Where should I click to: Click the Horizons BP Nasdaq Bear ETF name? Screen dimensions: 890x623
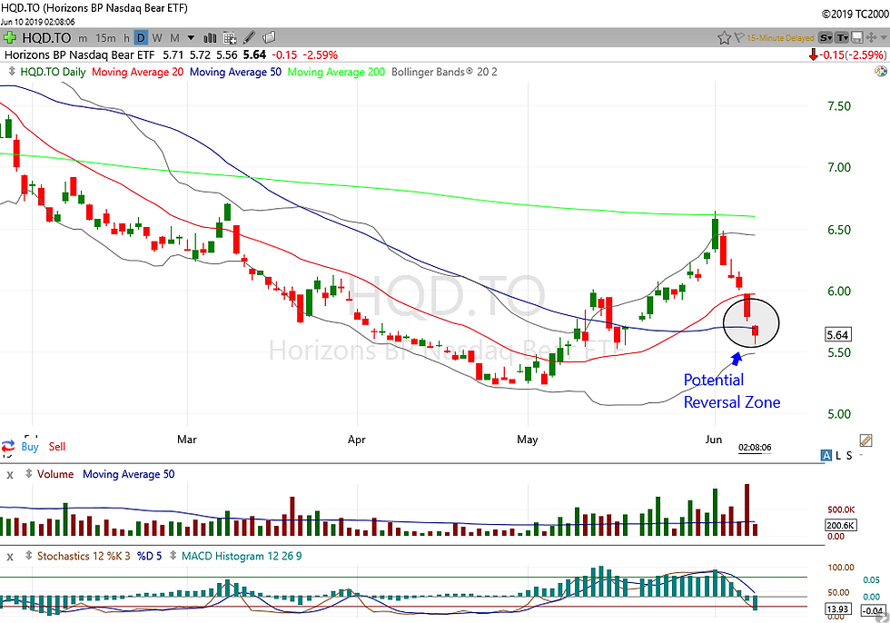tap(80, 55)
